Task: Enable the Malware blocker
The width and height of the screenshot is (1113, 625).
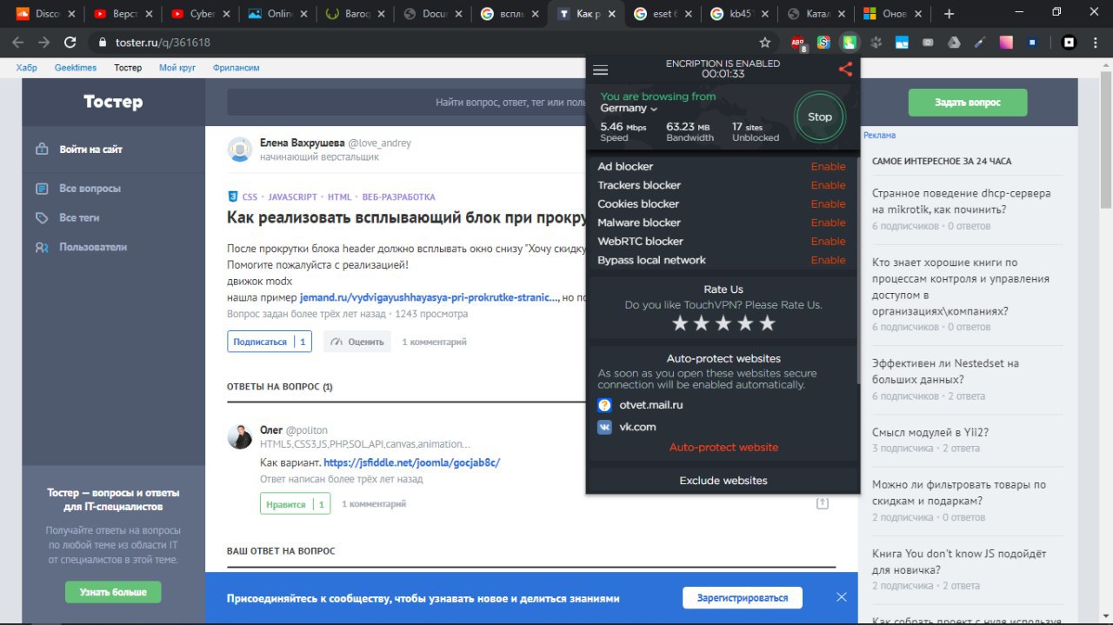Action: [x=828, y=223]
